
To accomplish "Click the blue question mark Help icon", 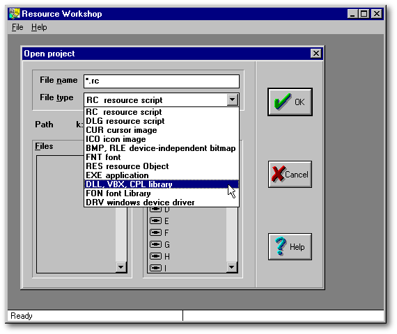I will (x=281, y=246).
